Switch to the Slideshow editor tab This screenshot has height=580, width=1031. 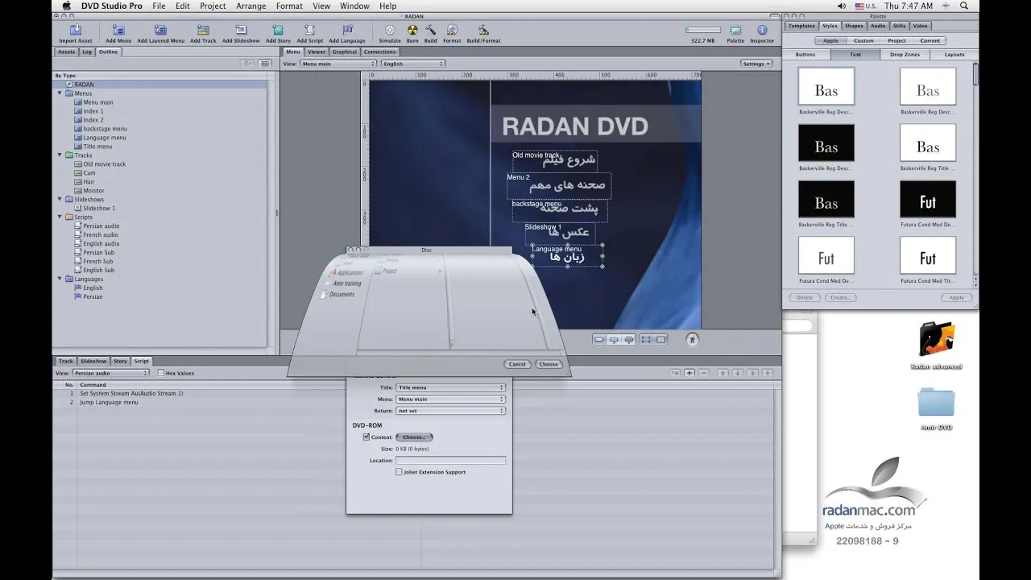(93, 361)
